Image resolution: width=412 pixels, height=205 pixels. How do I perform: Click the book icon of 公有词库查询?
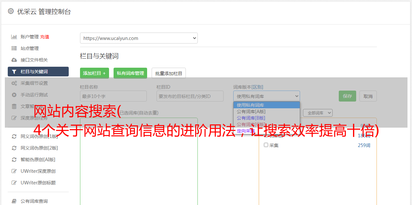[14, 201]
